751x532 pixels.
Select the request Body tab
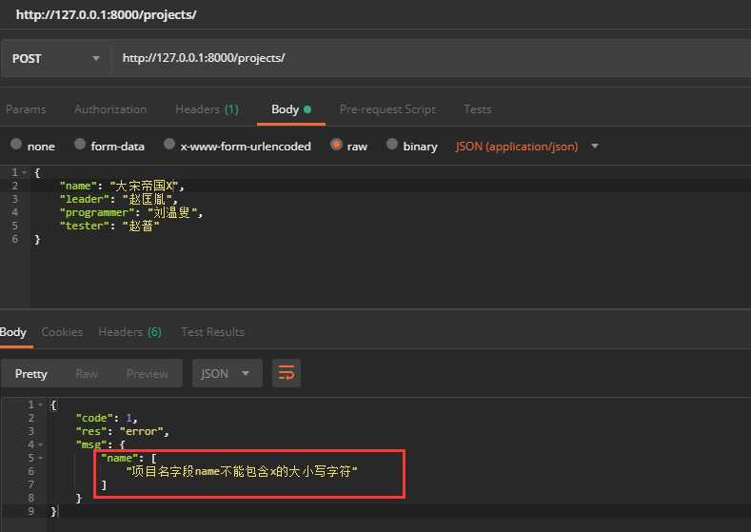(x=291, y=109)
